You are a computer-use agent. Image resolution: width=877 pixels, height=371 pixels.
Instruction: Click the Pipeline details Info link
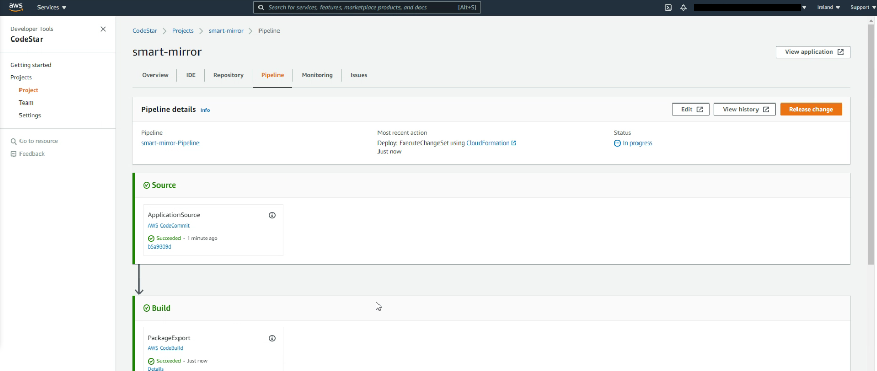[x=205, y=110]
